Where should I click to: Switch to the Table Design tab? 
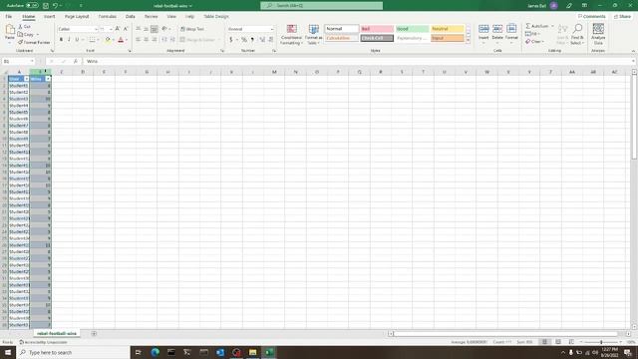[216, 16]
